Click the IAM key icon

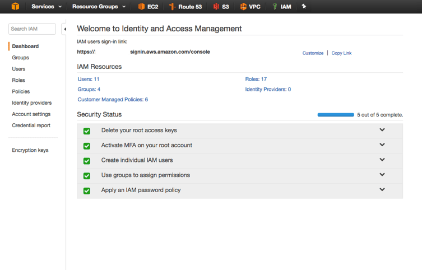275,7
